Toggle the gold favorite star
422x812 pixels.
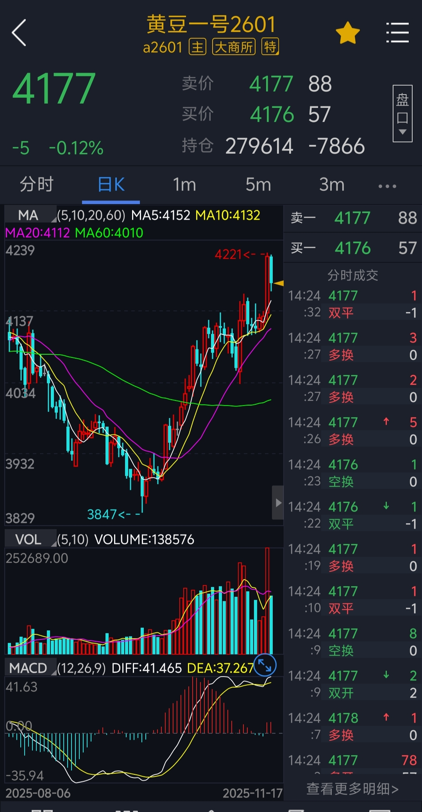347,33
